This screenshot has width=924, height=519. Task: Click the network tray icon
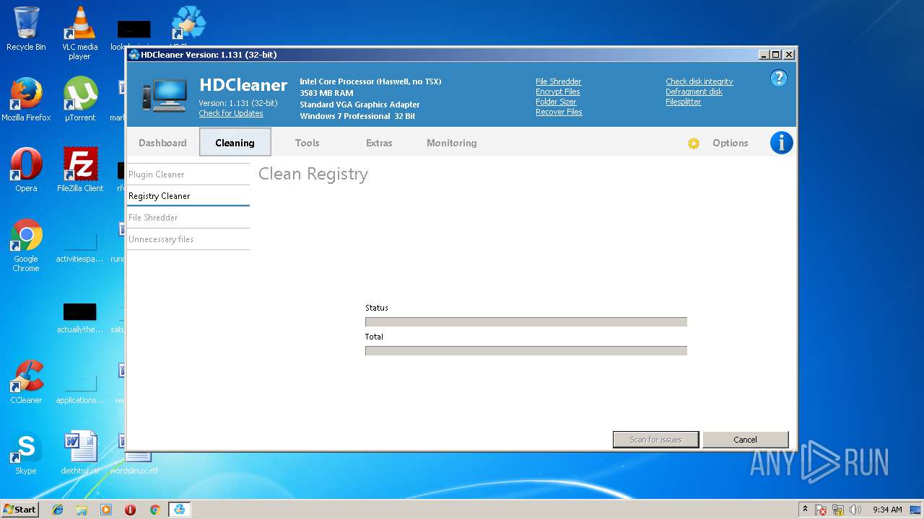838,510
